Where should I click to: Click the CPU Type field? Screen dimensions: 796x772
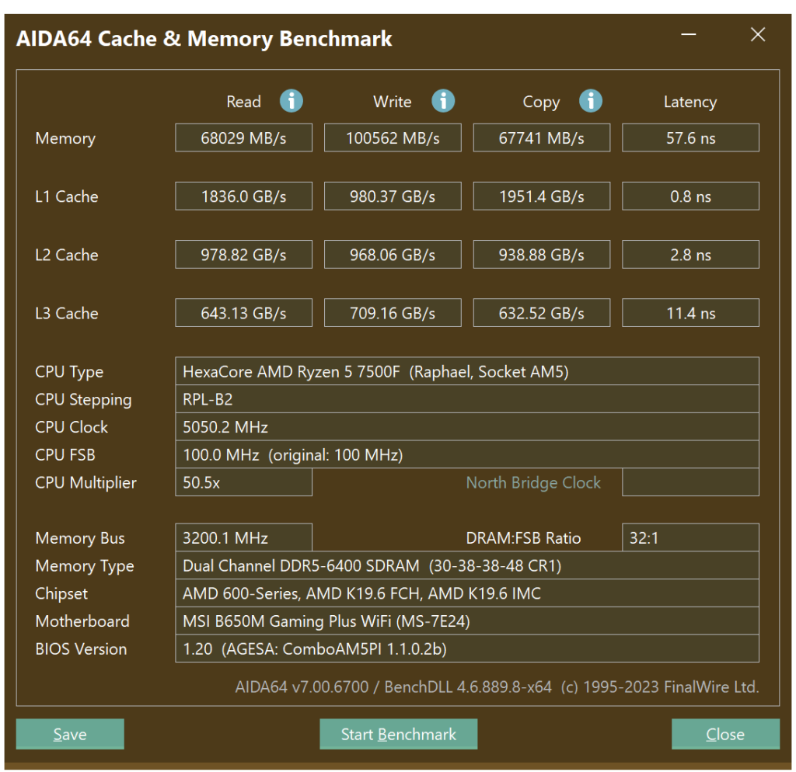pos(466,372)
